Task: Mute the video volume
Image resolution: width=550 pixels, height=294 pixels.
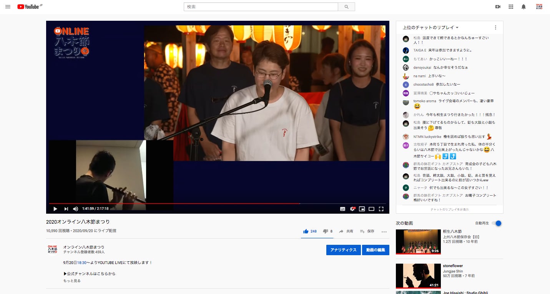Action: 76,209
